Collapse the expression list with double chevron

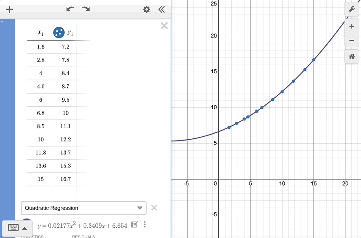pos(162,9)
